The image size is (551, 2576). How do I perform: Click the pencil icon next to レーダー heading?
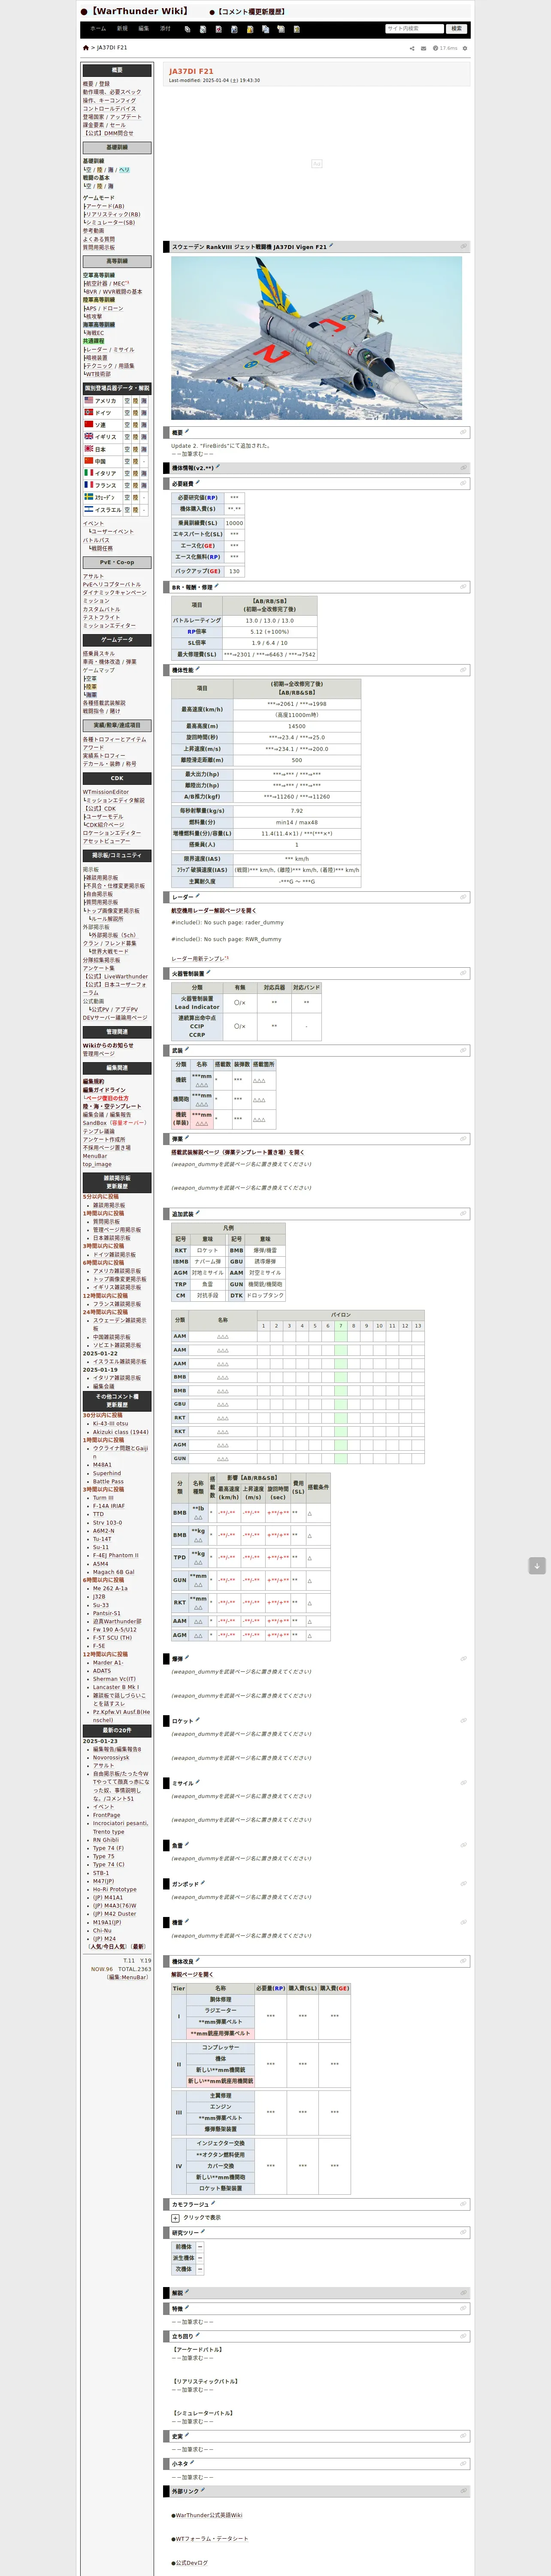pyautogui.click(x=197, y=896)
